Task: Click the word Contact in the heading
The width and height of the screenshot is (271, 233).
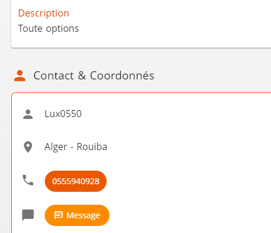Action: (x=54, y=76)
